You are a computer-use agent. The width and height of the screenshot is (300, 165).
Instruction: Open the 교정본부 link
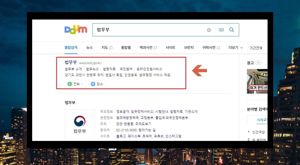[x=147, y=118]
